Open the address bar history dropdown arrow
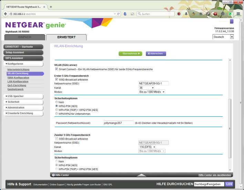Image resolution: width=244 pixels, height=190 pixels. click(x=115, y=14)
